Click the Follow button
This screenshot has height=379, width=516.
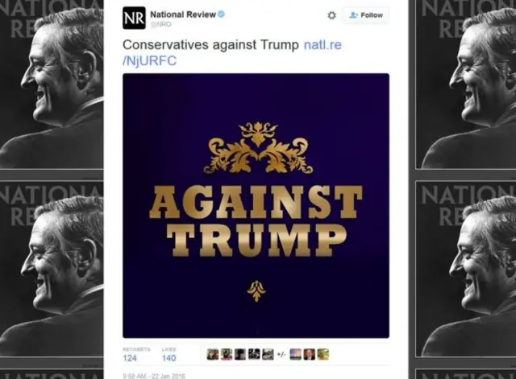point(366,15)
